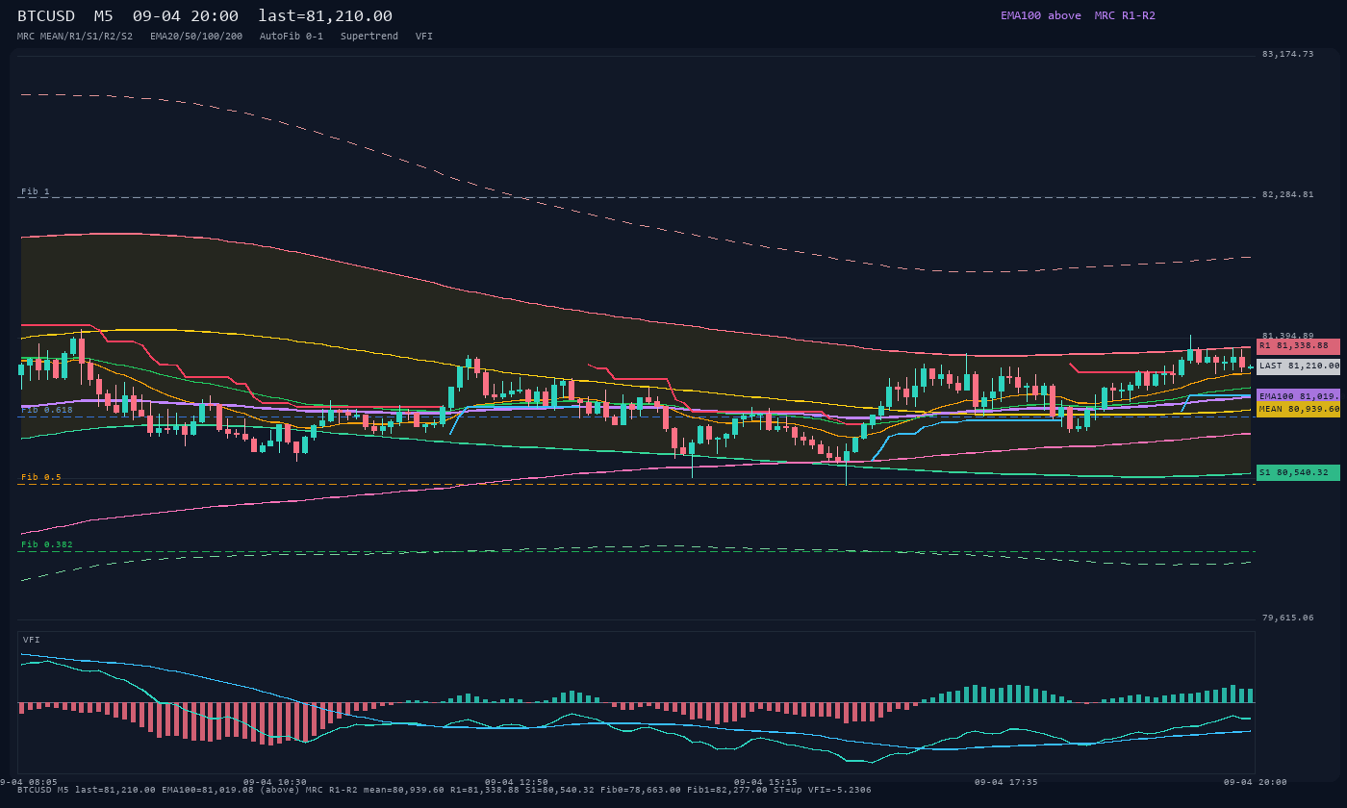Click the Fib 0.382 level label

point(47,544)
